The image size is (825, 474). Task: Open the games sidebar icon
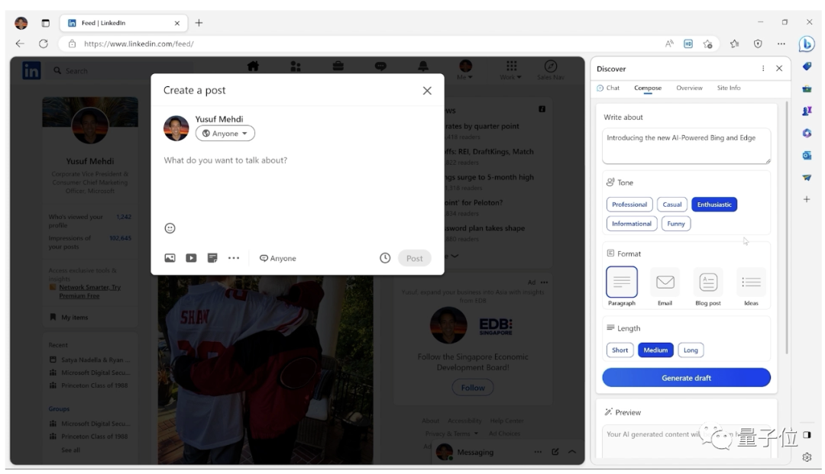807,111
